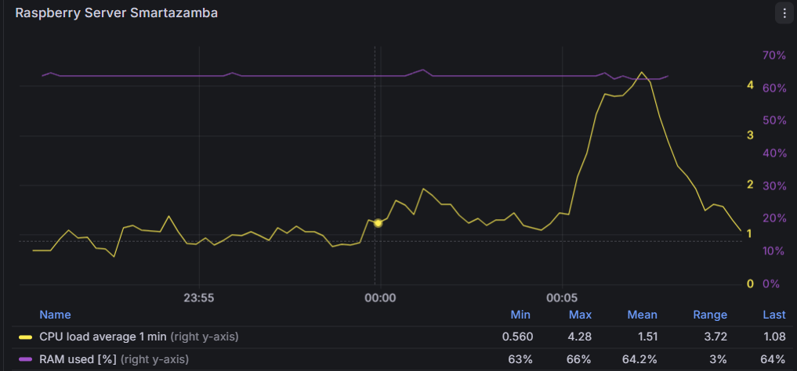797x371 pixels.
Task: Click the yellow y-axis label 3
Action: [750, 135]
